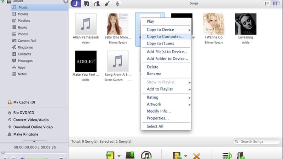This screenshot has width=283, height=159.
Task: Switch to the Songs note view tab
Action: coord(76,4)
